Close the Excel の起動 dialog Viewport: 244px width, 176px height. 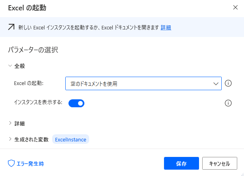235,7
